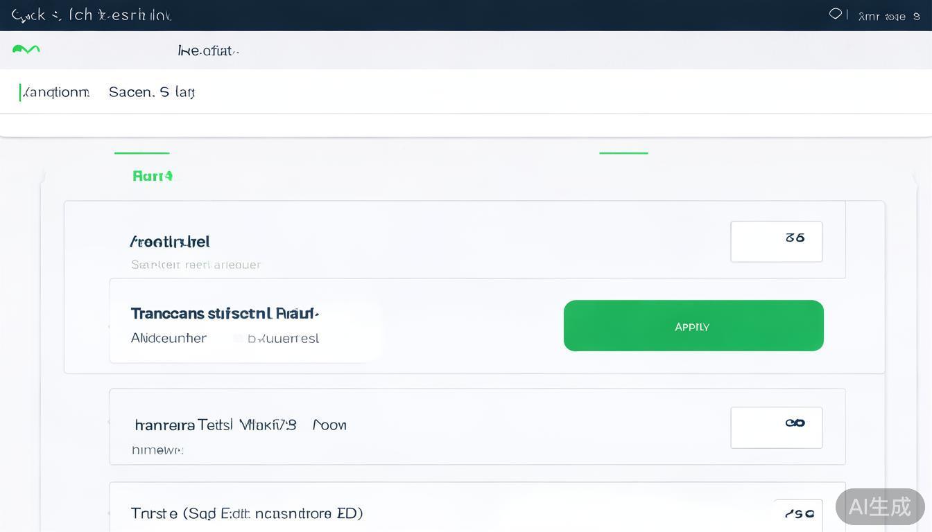Click the input field showing 36

coord(776,241)
